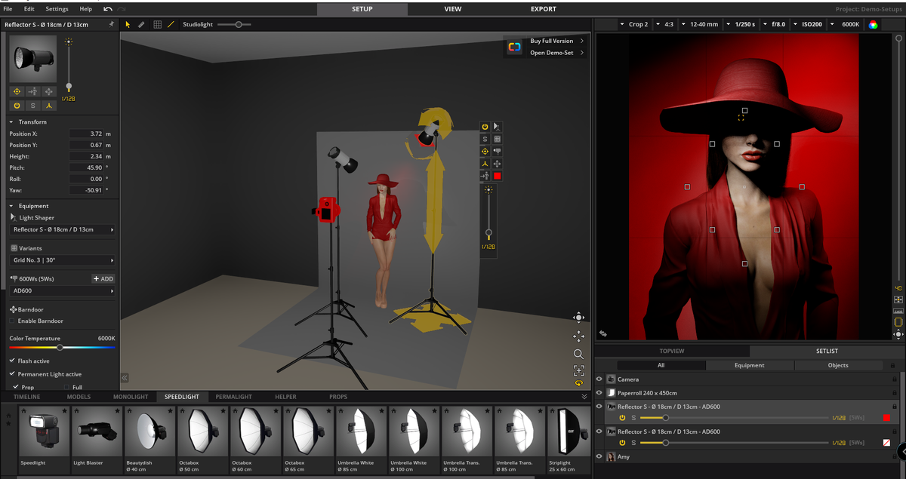Adjust the Color Temperature slider
Image resolution: width=906 pixels, height=479 pixels.
click(62, 347)
